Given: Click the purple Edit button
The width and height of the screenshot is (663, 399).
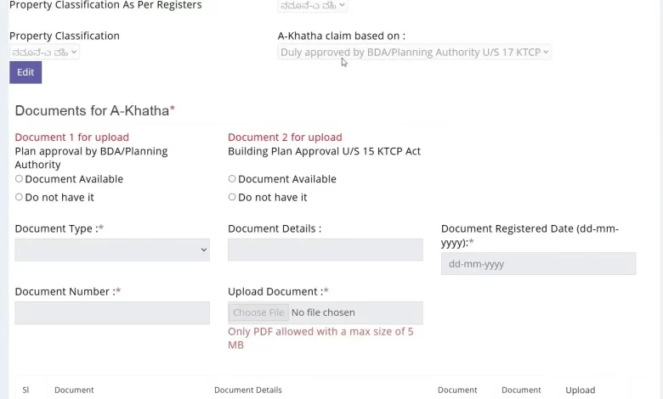Looking at the screenshot, I should tap(25, 72).
